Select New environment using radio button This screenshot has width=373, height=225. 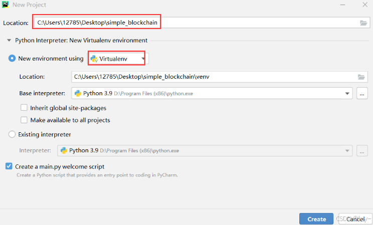point(12,58)
